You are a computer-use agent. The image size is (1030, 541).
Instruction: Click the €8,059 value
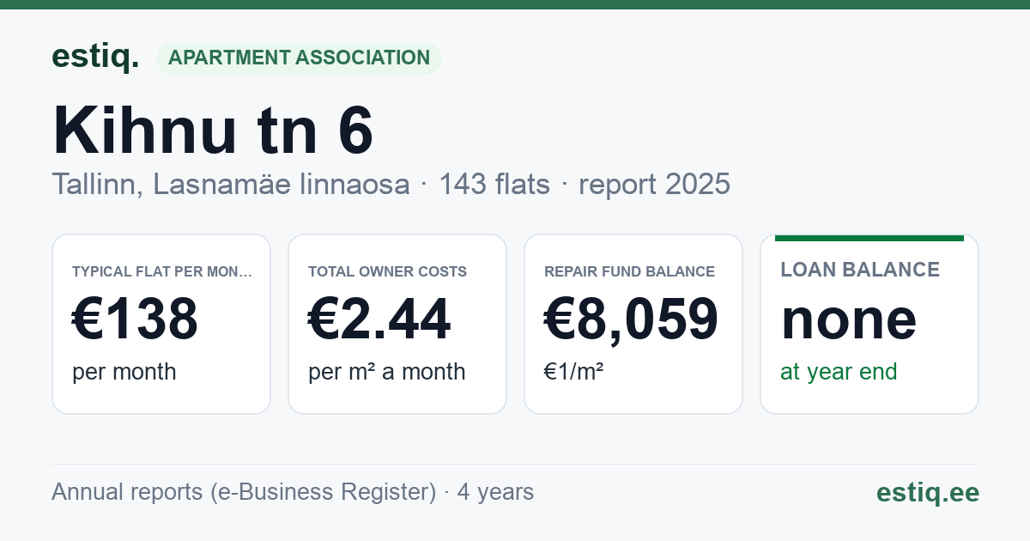632,319
